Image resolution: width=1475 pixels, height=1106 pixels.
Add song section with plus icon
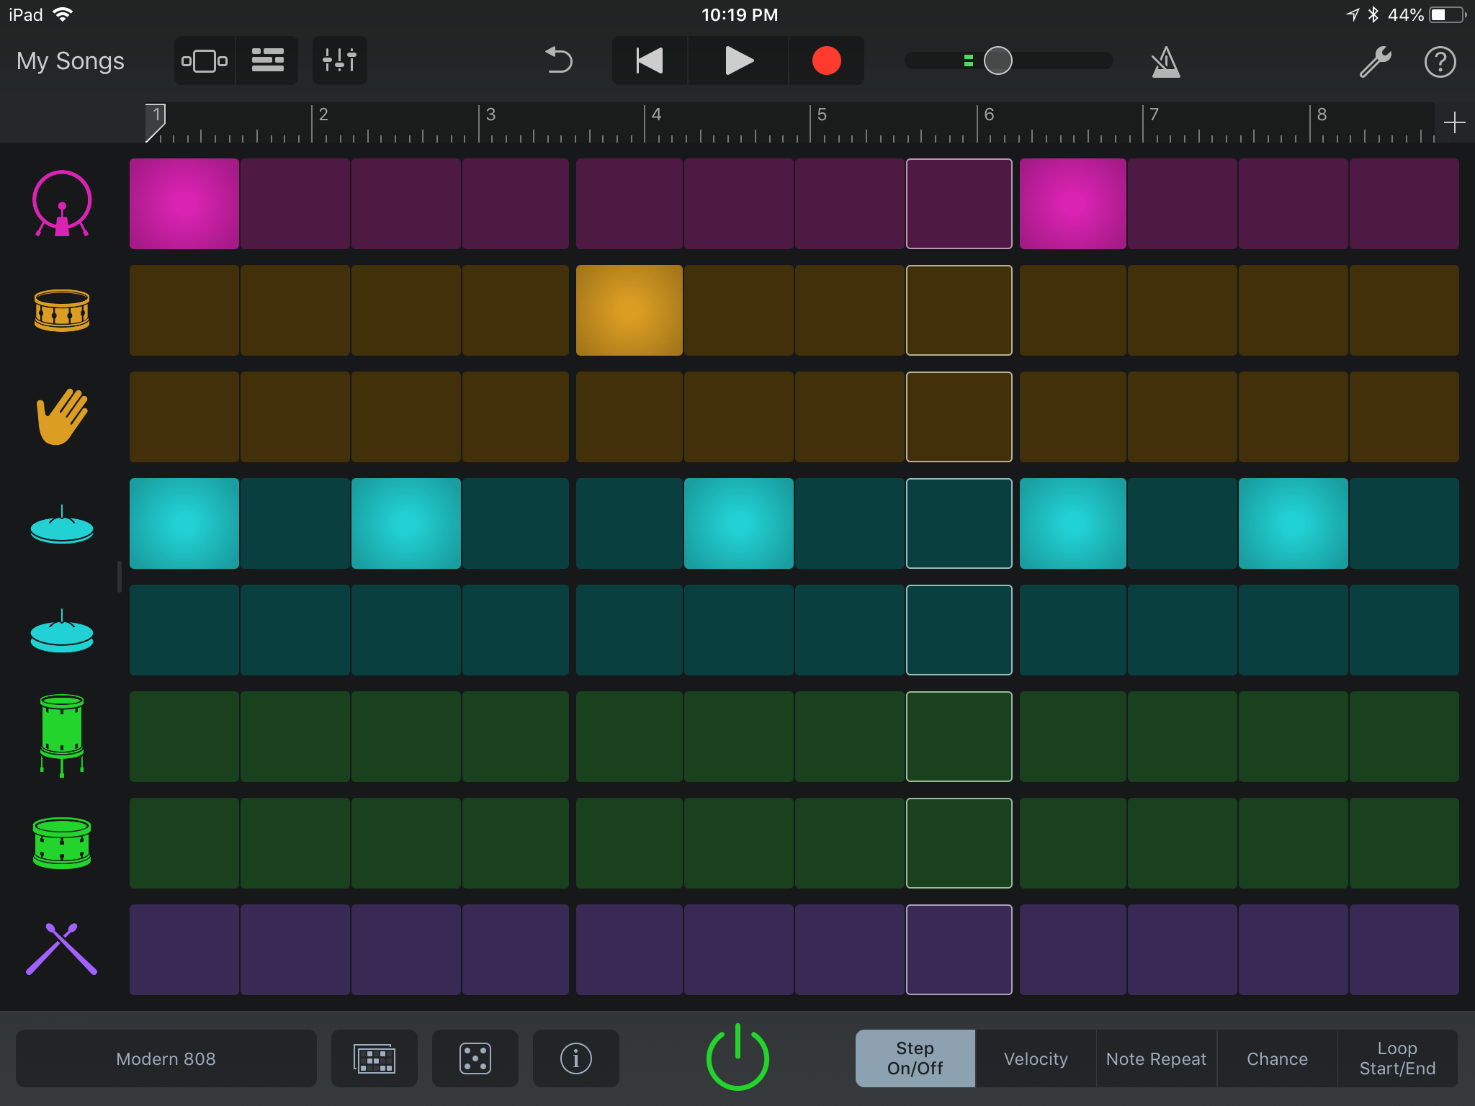click(x=1454, y=122)
